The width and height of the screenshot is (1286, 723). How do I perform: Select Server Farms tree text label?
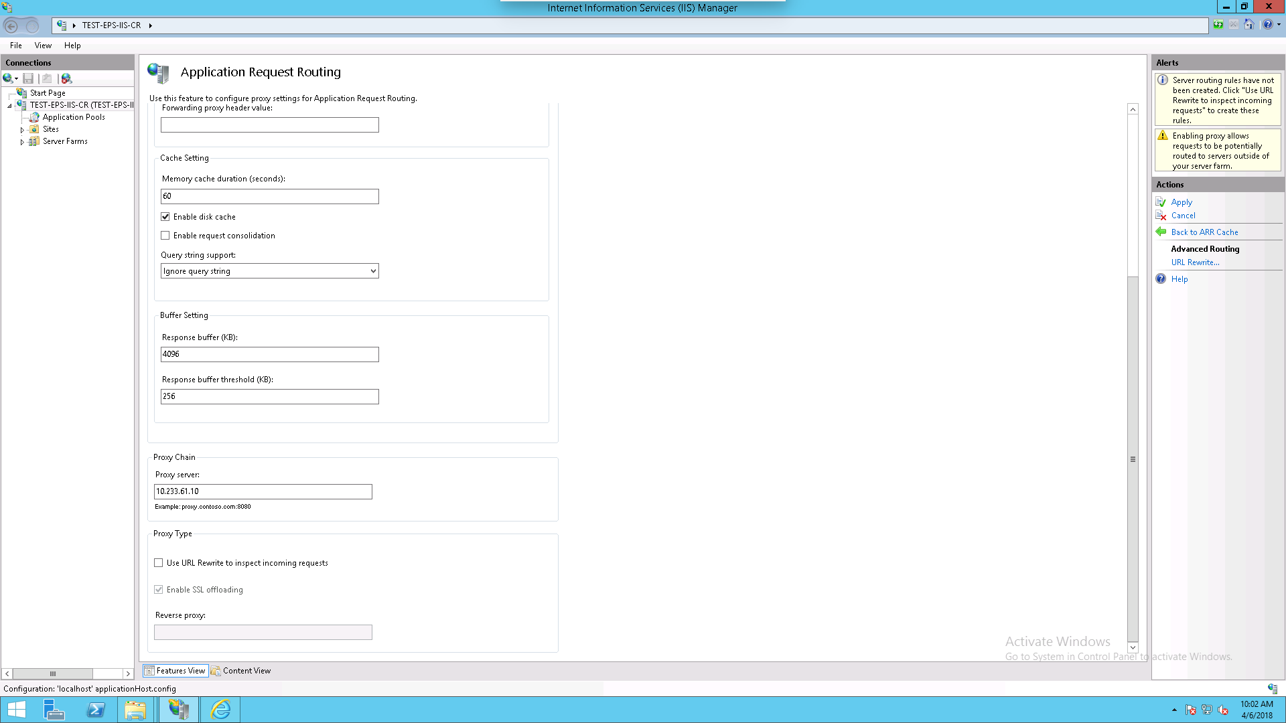coord(65,141)
